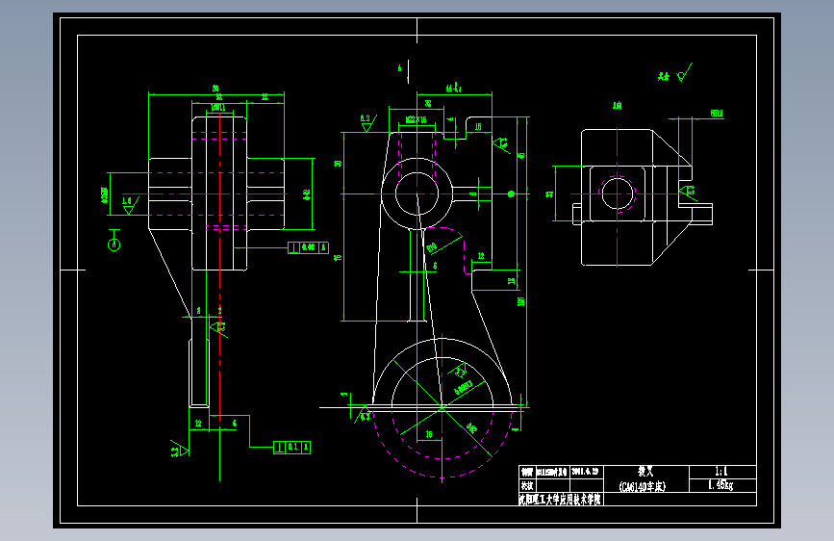Select the 6.3 surface roughness symbol
Screen dimensions: 834x541
pyautogui.click(x=368, y=122)
